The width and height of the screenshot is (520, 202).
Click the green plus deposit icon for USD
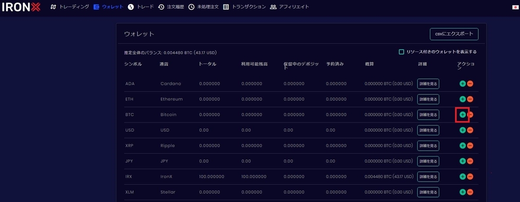pos(462,130)
